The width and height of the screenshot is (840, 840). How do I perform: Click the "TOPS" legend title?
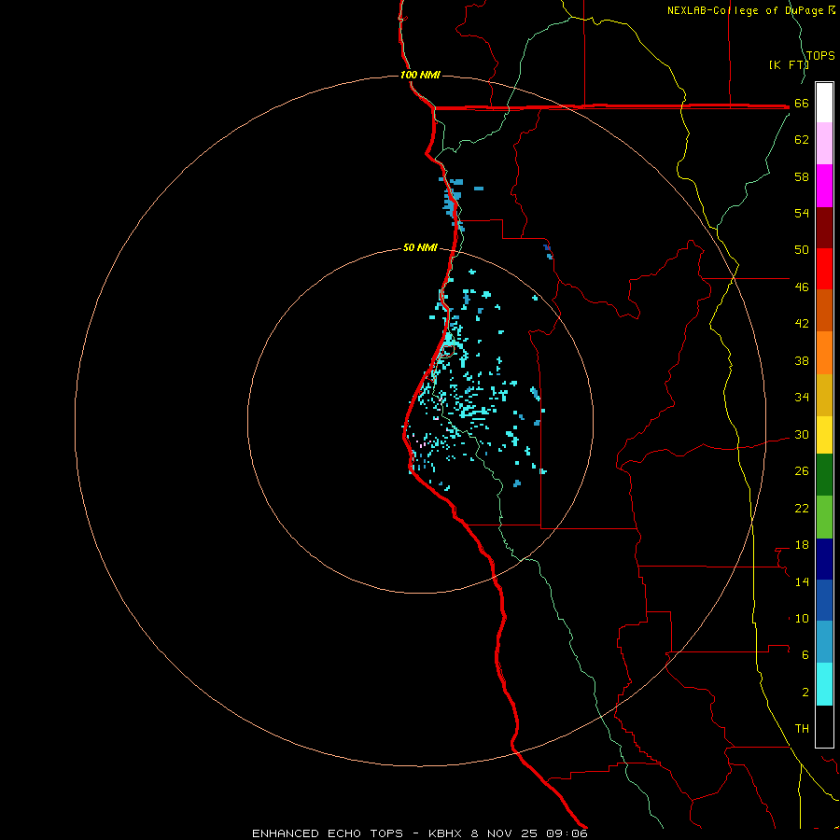tap(820, 56)
